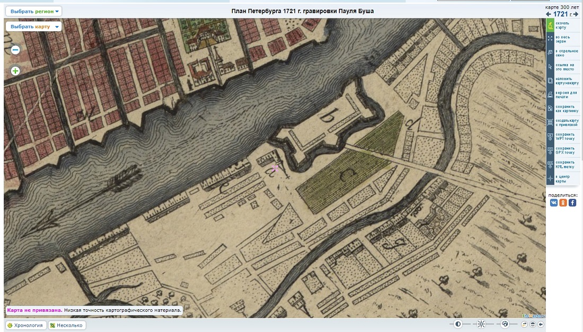
Task: Click the open in separate window icon
Action: point(550,53)
